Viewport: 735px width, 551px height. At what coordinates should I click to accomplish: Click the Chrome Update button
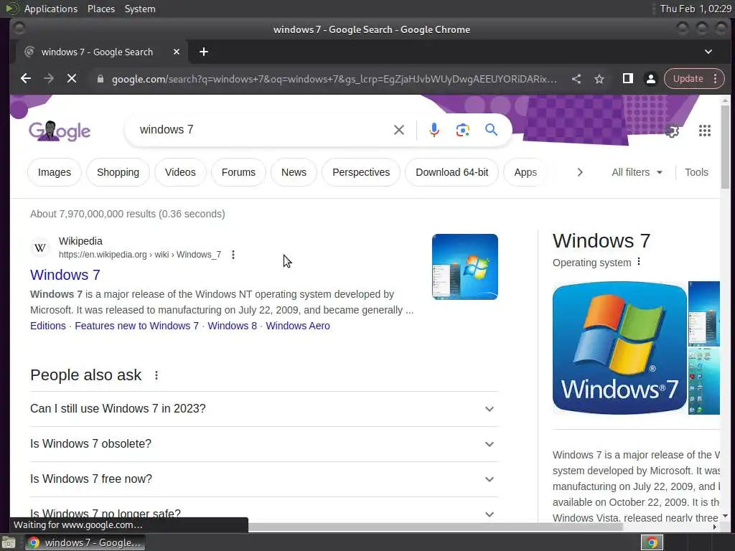[688, 79]
